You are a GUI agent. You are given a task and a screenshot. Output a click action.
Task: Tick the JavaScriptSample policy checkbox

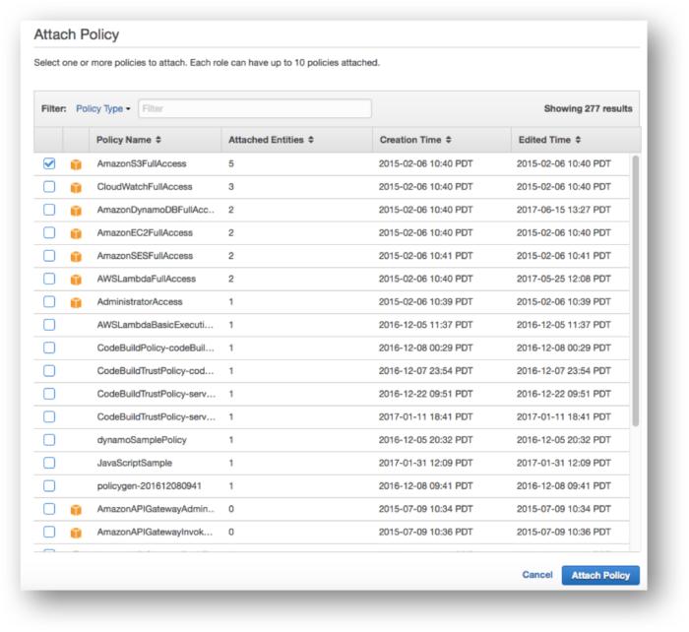49,463
